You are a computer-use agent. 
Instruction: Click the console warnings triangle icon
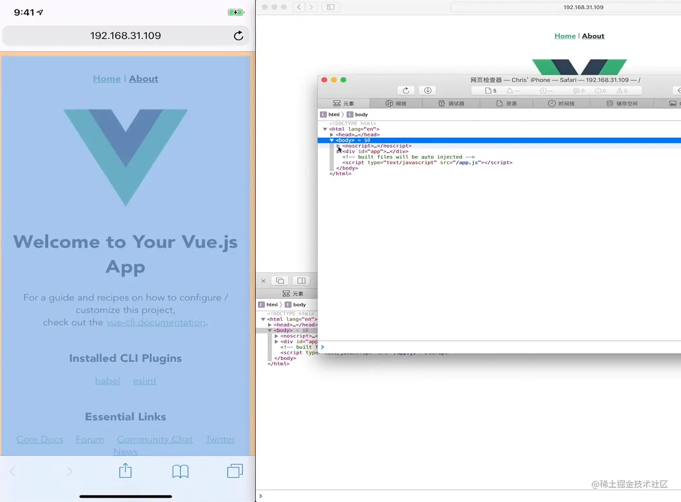622,90
